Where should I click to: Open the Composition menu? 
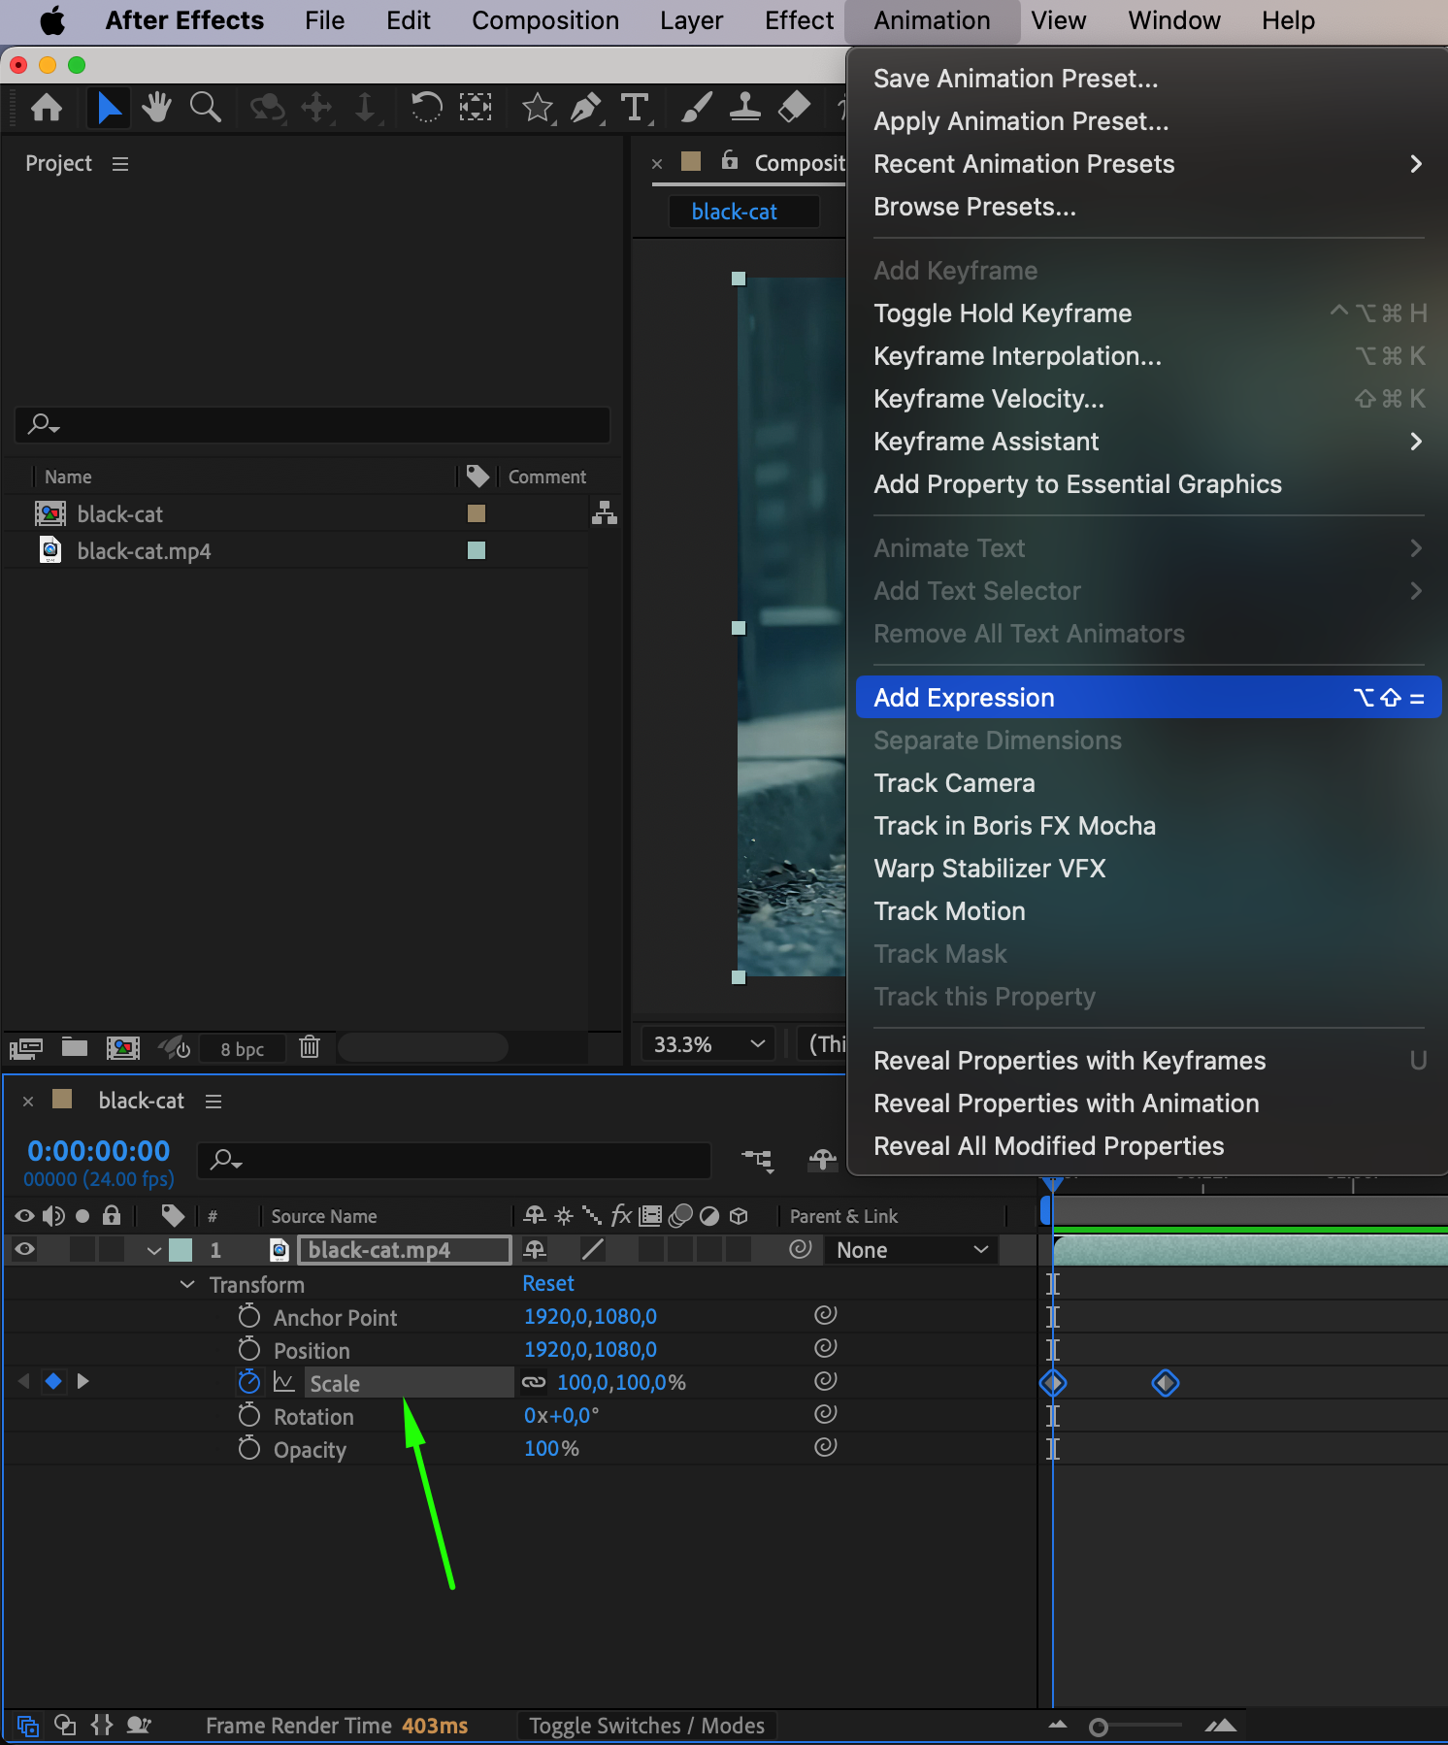click(x=544, y=20)
